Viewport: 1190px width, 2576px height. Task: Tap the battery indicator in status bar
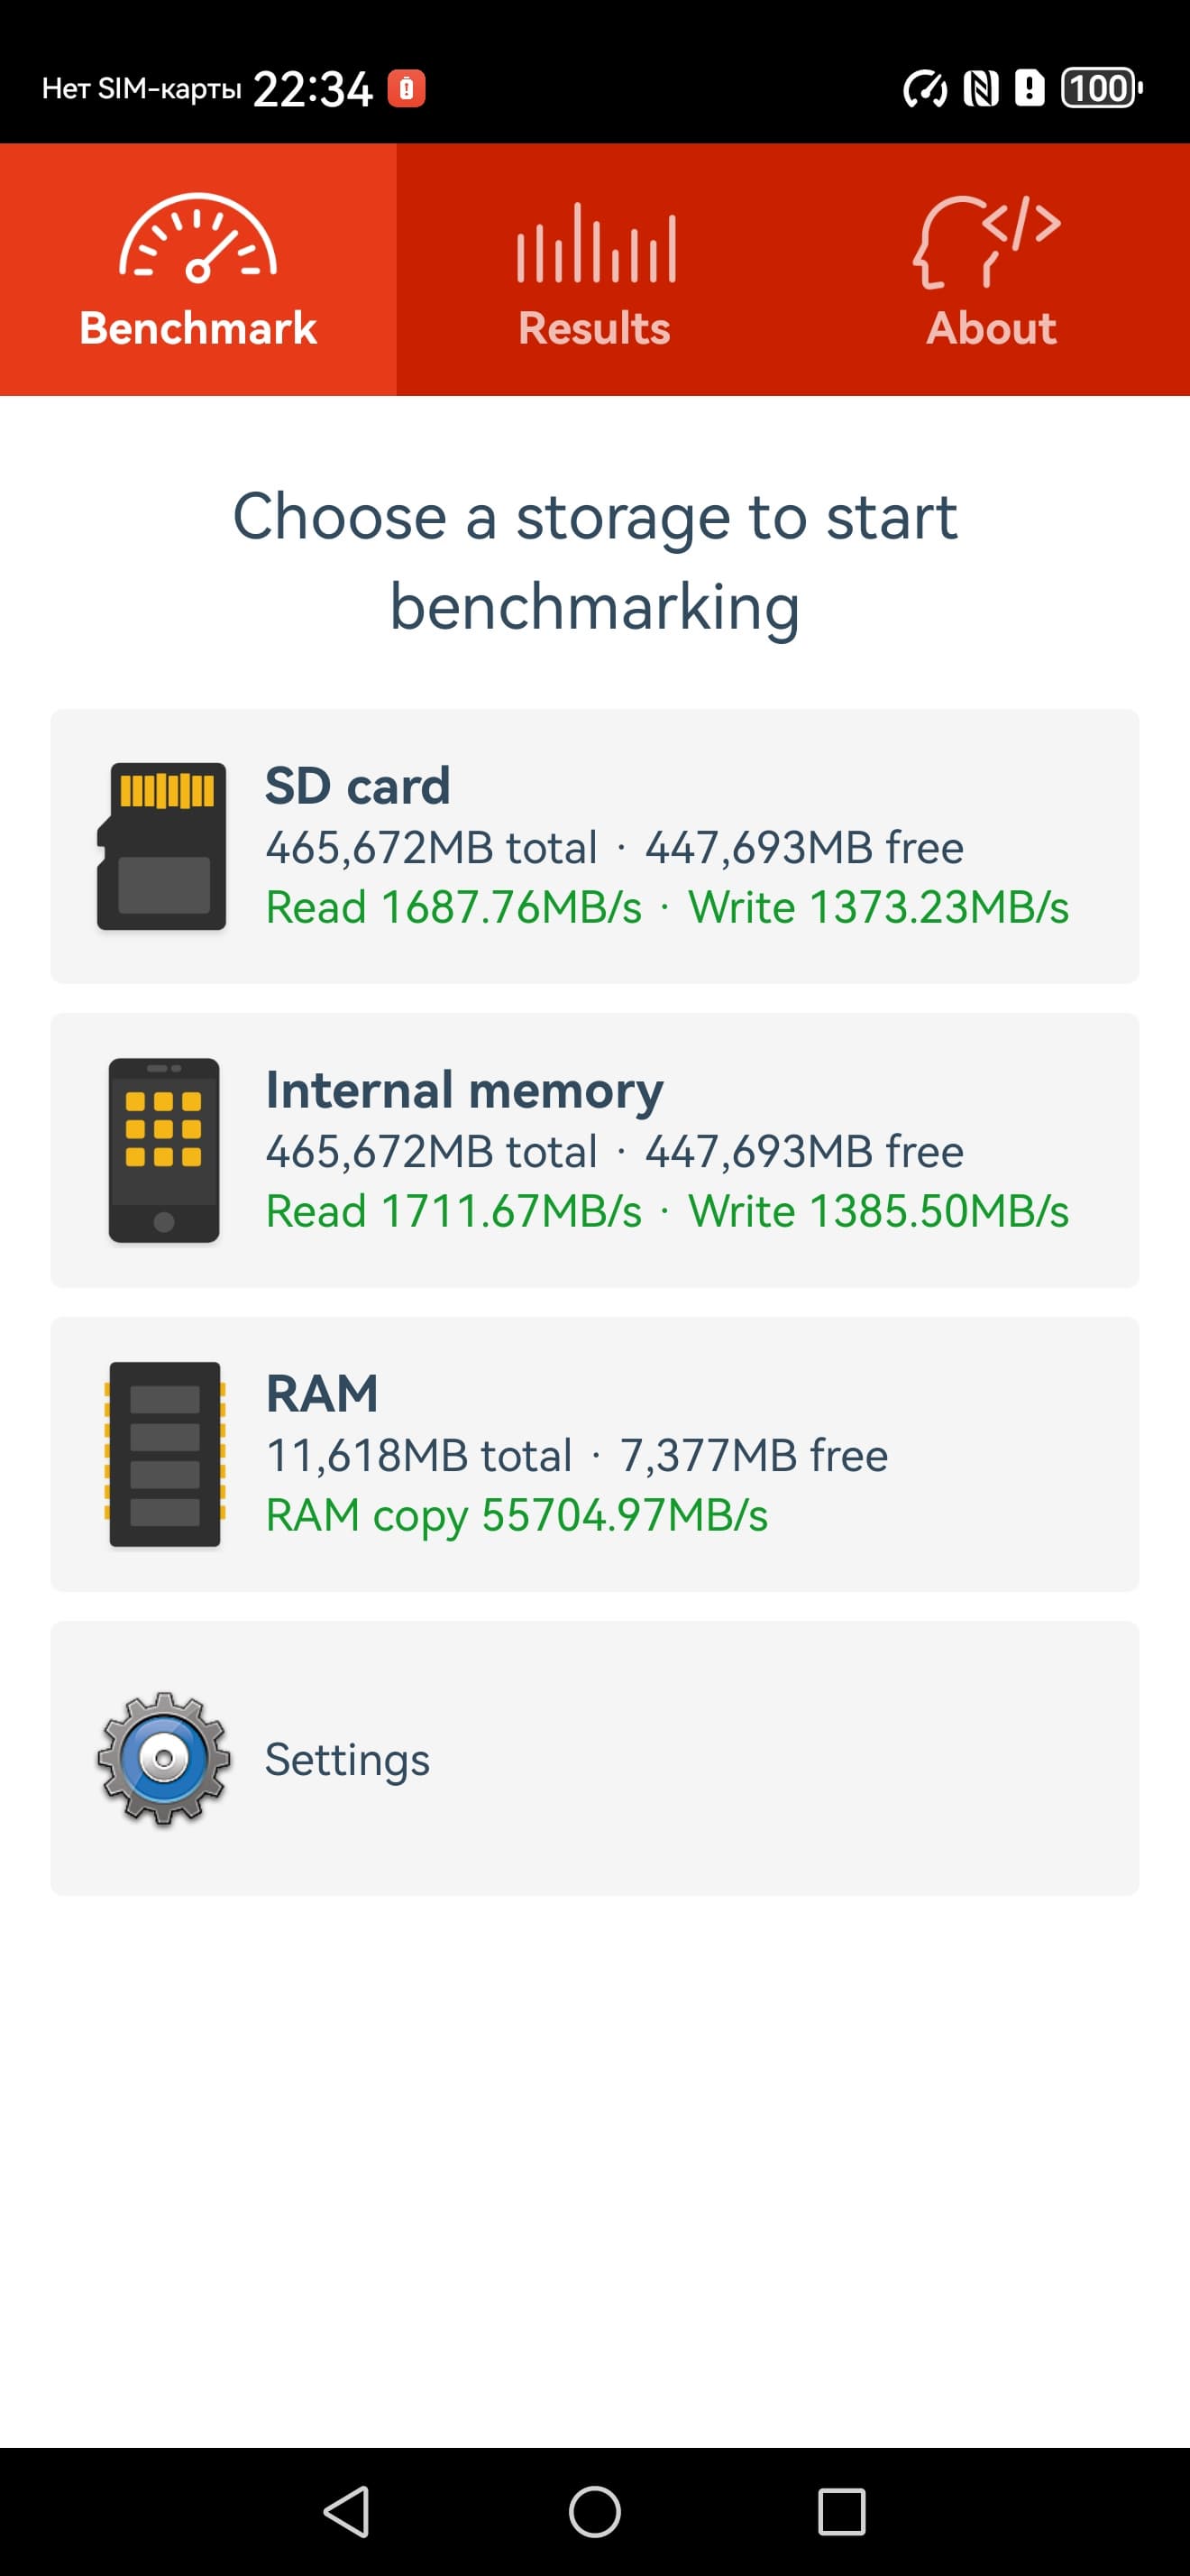[x=1100, y=88]
